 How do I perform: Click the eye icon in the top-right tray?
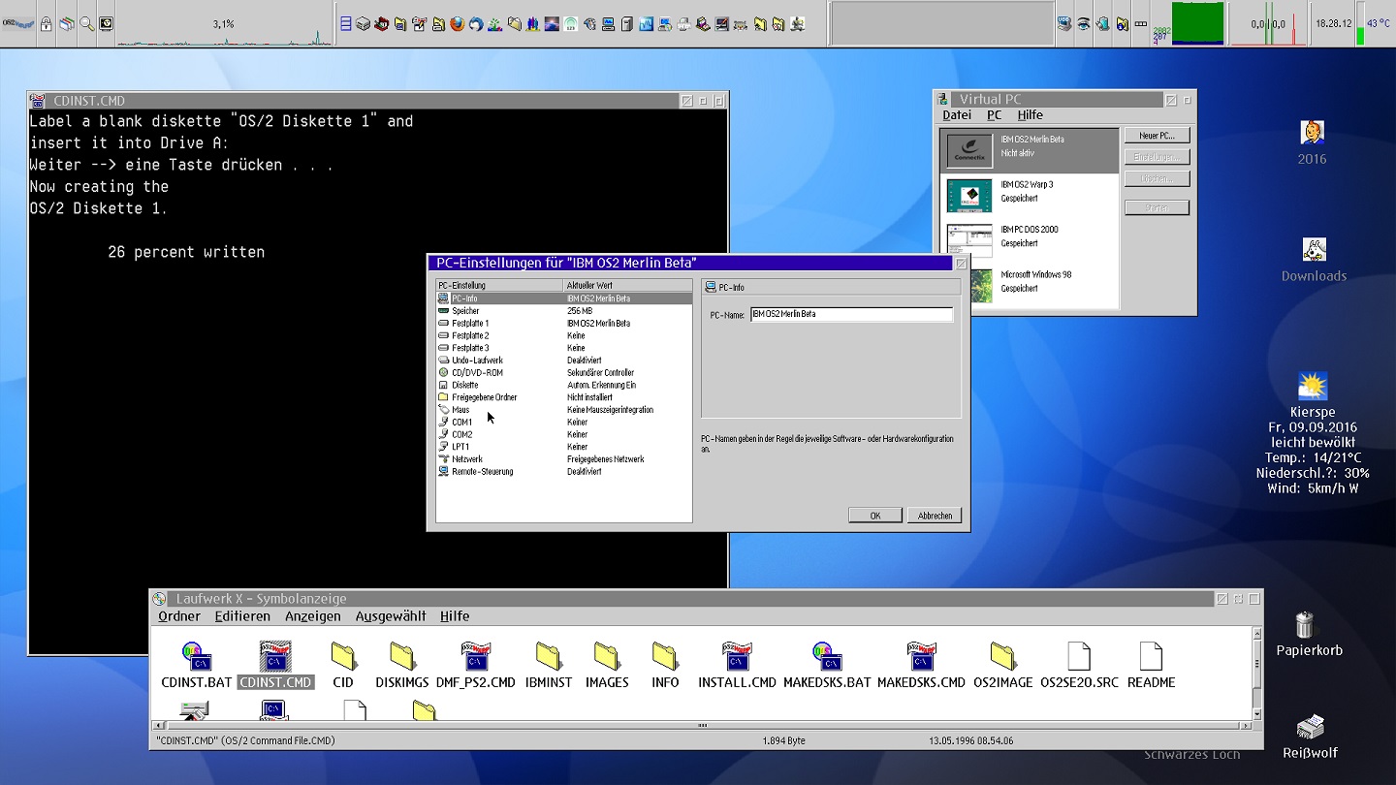pyautogui.click(x=1084, y=23)
